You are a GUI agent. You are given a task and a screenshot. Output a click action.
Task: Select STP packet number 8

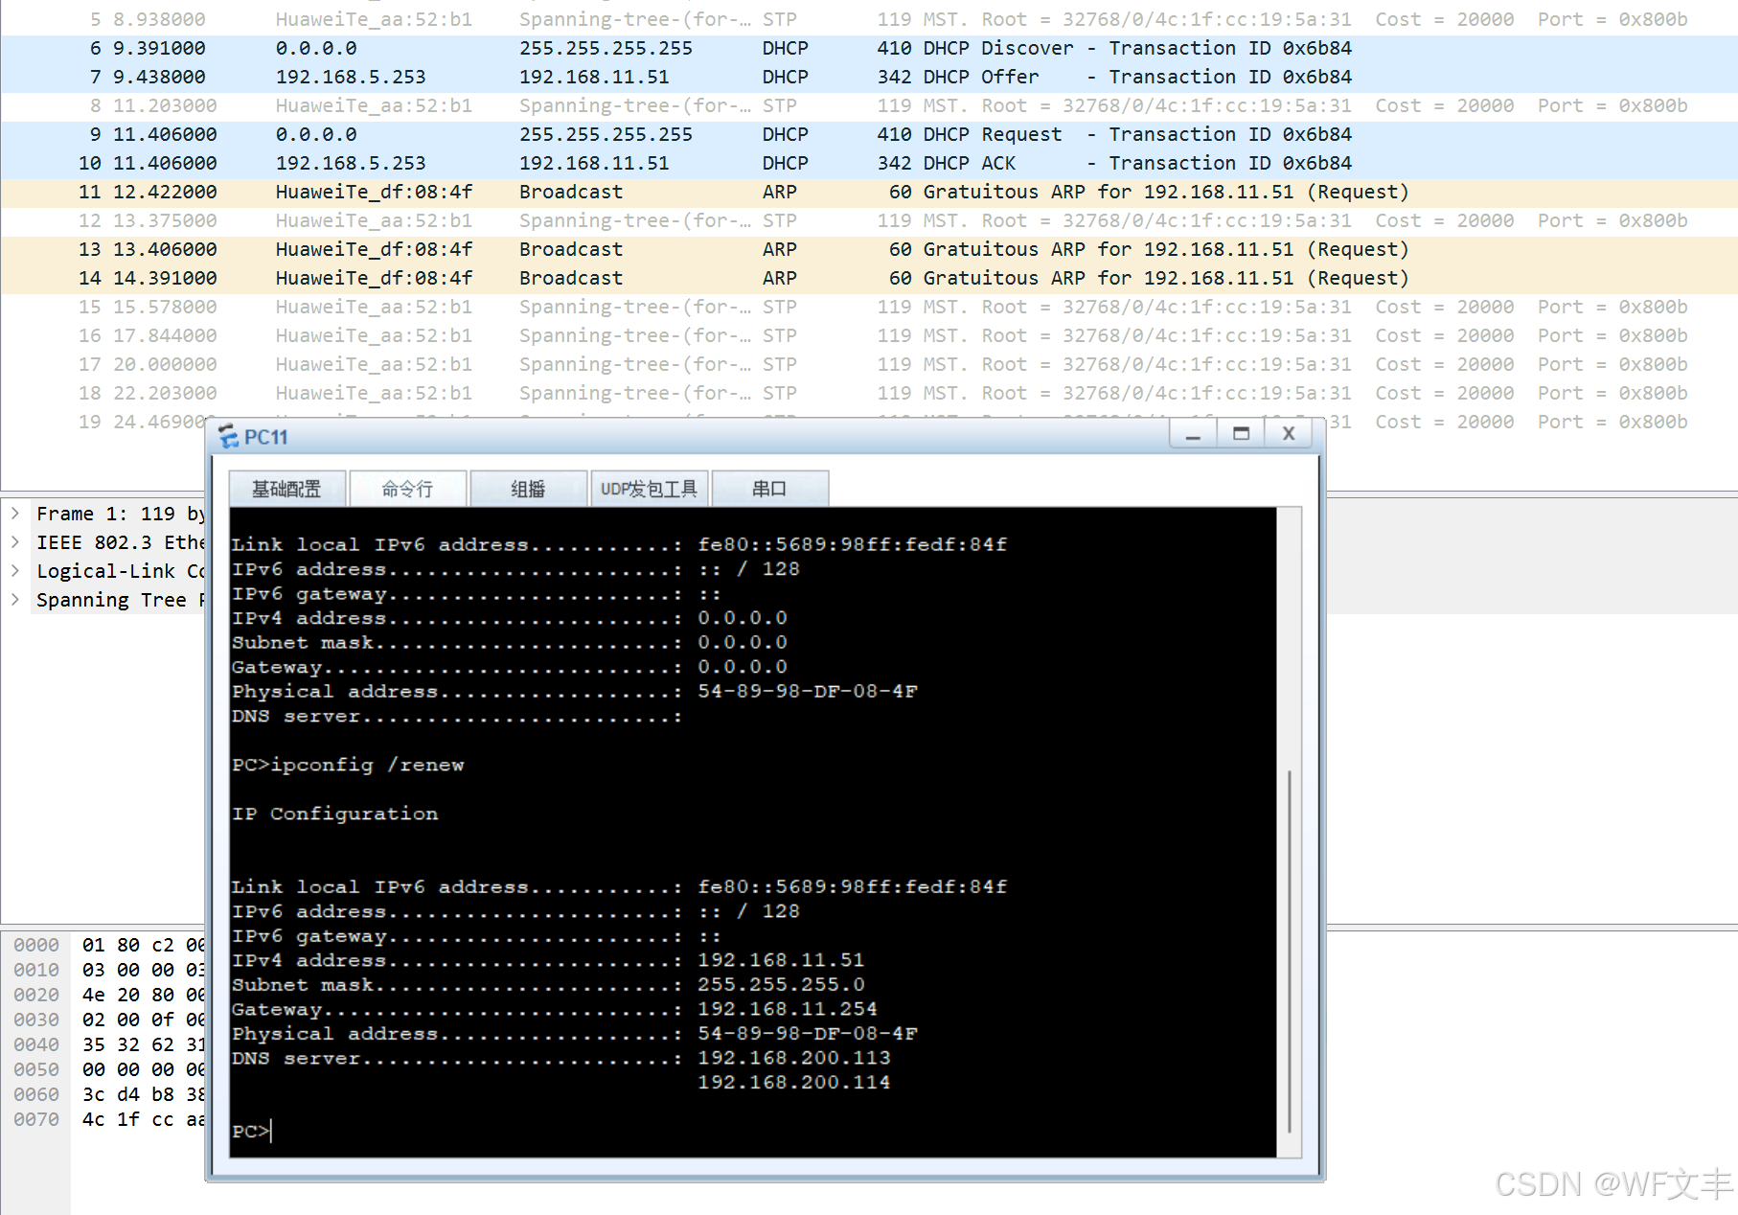tap(869, 105)
